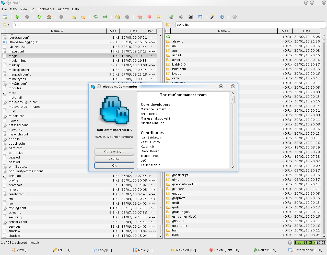Image resolution: width=327 pixels, height=255 pixels.
Task: Open Preferences with the gear icon
Action: point(235,17)
